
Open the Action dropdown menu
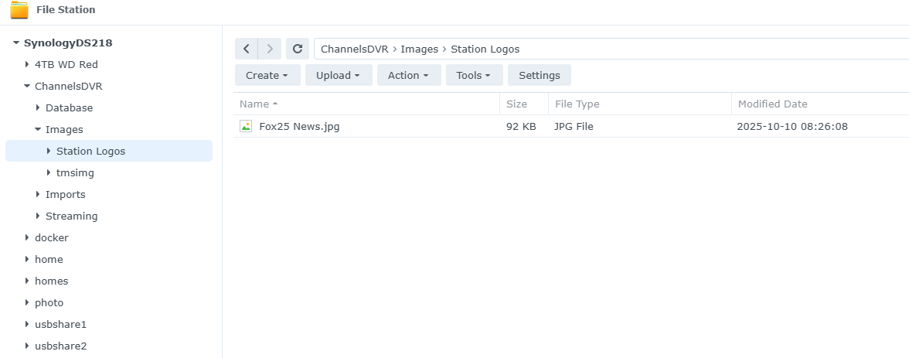pyautogui.click(x=409, y=75)
